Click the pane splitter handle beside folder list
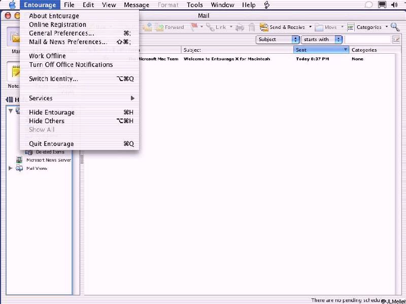 pos(82,159)
